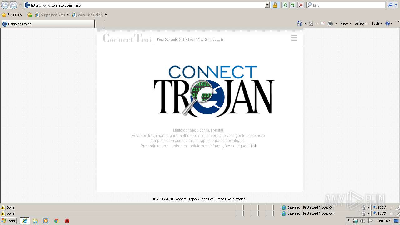Click the volume speaker tray icon
400x225 pixels.
point(363,221)
